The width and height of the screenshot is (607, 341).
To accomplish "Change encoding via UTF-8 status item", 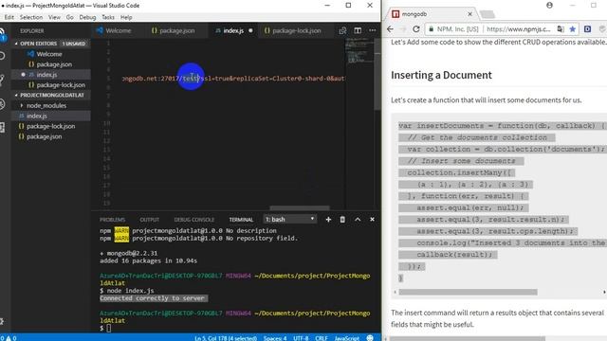I will [301, 338].
